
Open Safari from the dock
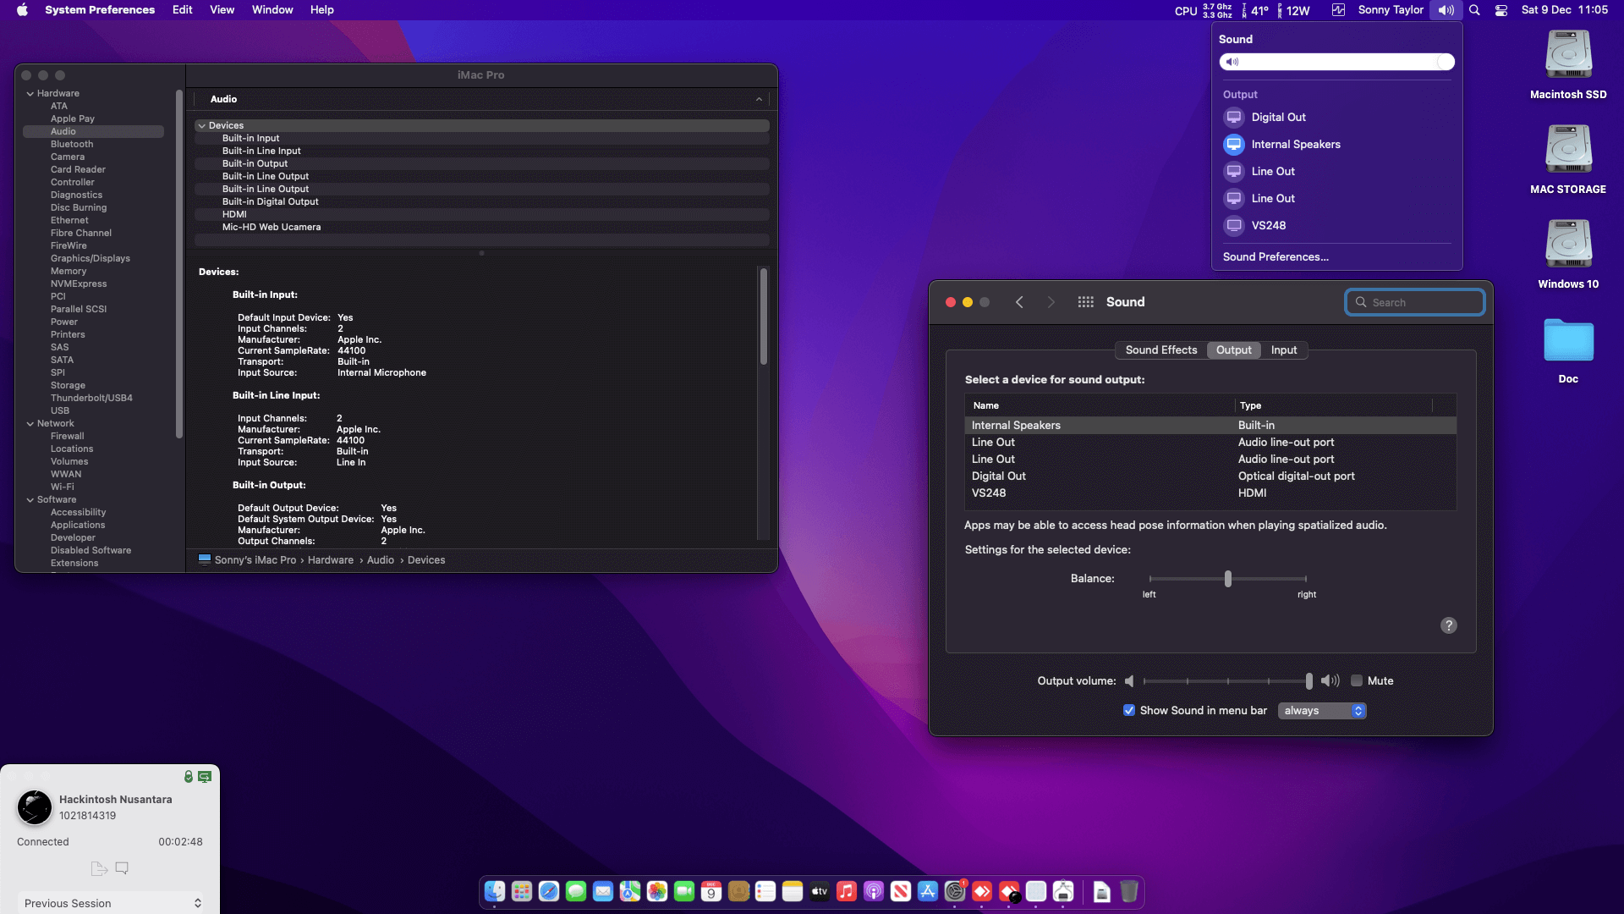tap(549, 891)
